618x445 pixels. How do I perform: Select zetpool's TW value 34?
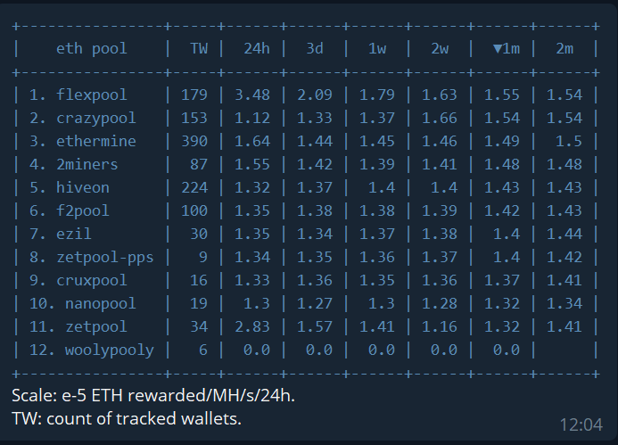coord(199,326)
